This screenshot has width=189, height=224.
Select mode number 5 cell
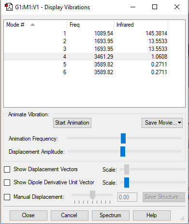tap(65, 64)
